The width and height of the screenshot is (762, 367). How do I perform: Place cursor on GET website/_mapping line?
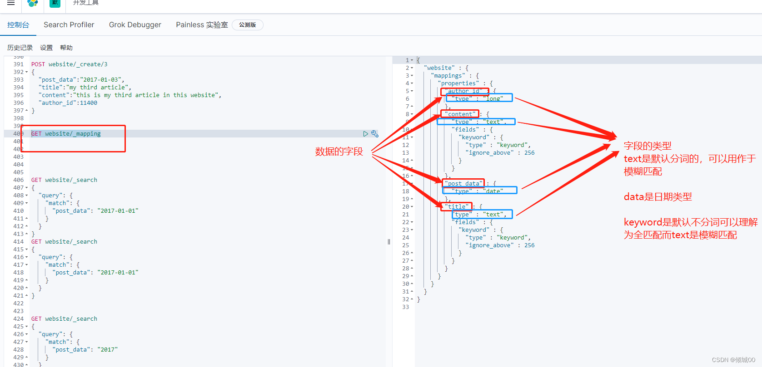point(66,134)
